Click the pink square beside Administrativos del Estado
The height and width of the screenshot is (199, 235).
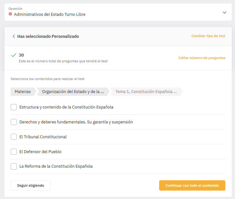tap(10, 14)
